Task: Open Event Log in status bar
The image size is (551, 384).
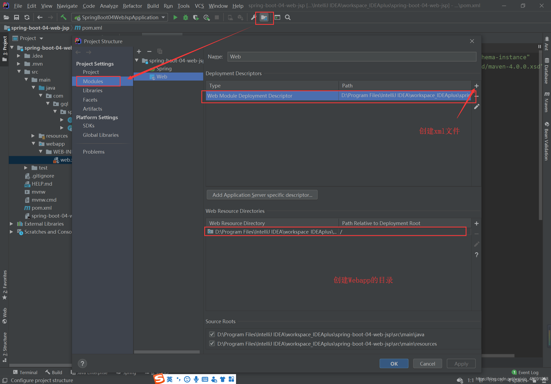Action: coord(525,373)
